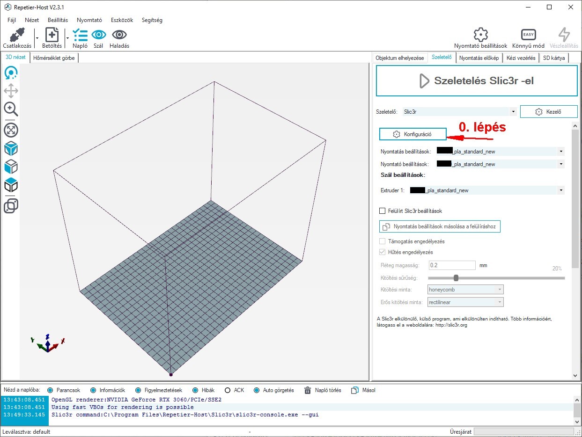Screen dimensions: 582x437
Task: Open the Betöltés dropdown arrow
Action: point(67,38)
